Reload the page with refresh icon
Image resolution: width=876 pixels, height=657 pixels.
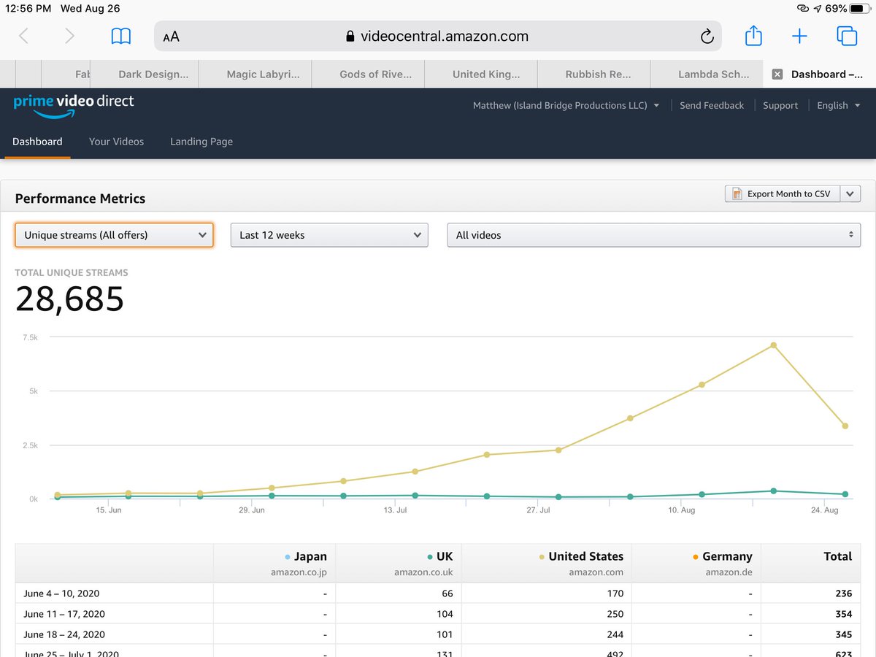pyautogui.click(x=706, y=36)
